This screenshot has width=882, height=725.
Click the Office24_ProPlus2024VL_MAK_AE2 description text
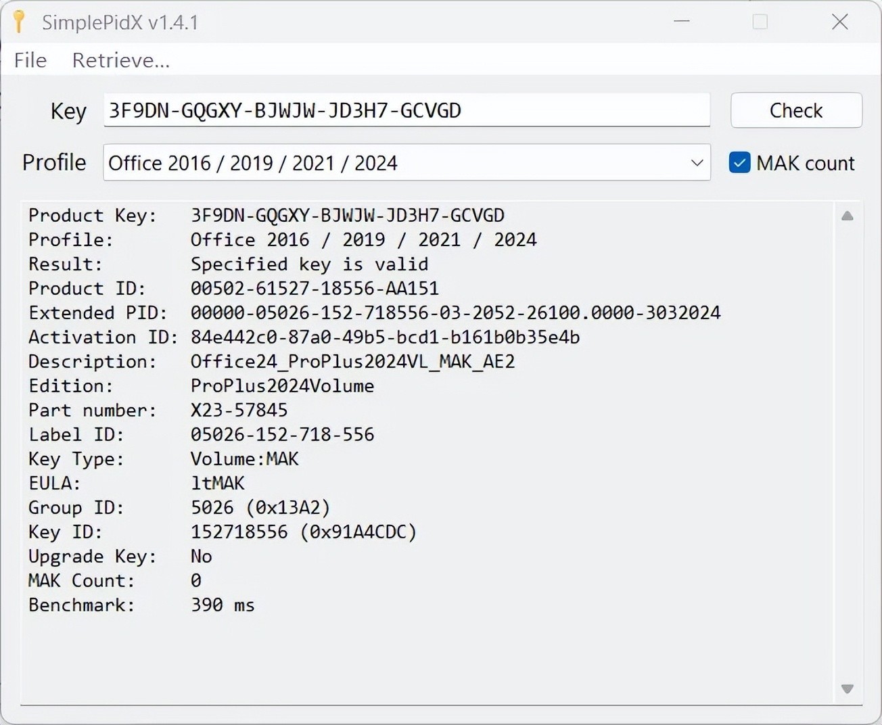[352, 362]
